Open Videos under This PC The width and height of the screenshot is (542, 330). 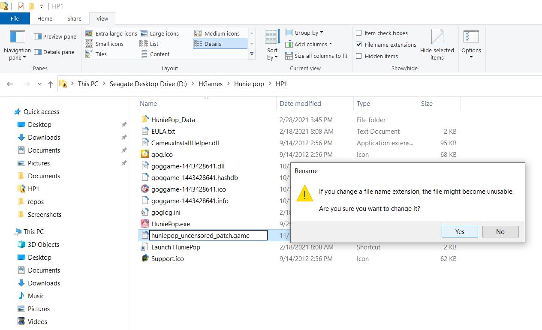coord(37,322)
